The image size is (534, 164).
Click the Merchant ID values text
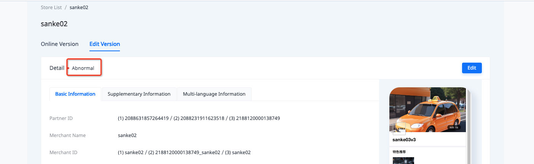[x=184, y=153]
